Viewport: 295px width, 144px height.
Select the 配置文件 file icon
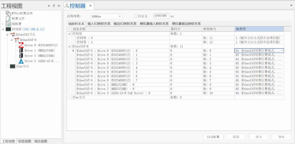point(8,18)
